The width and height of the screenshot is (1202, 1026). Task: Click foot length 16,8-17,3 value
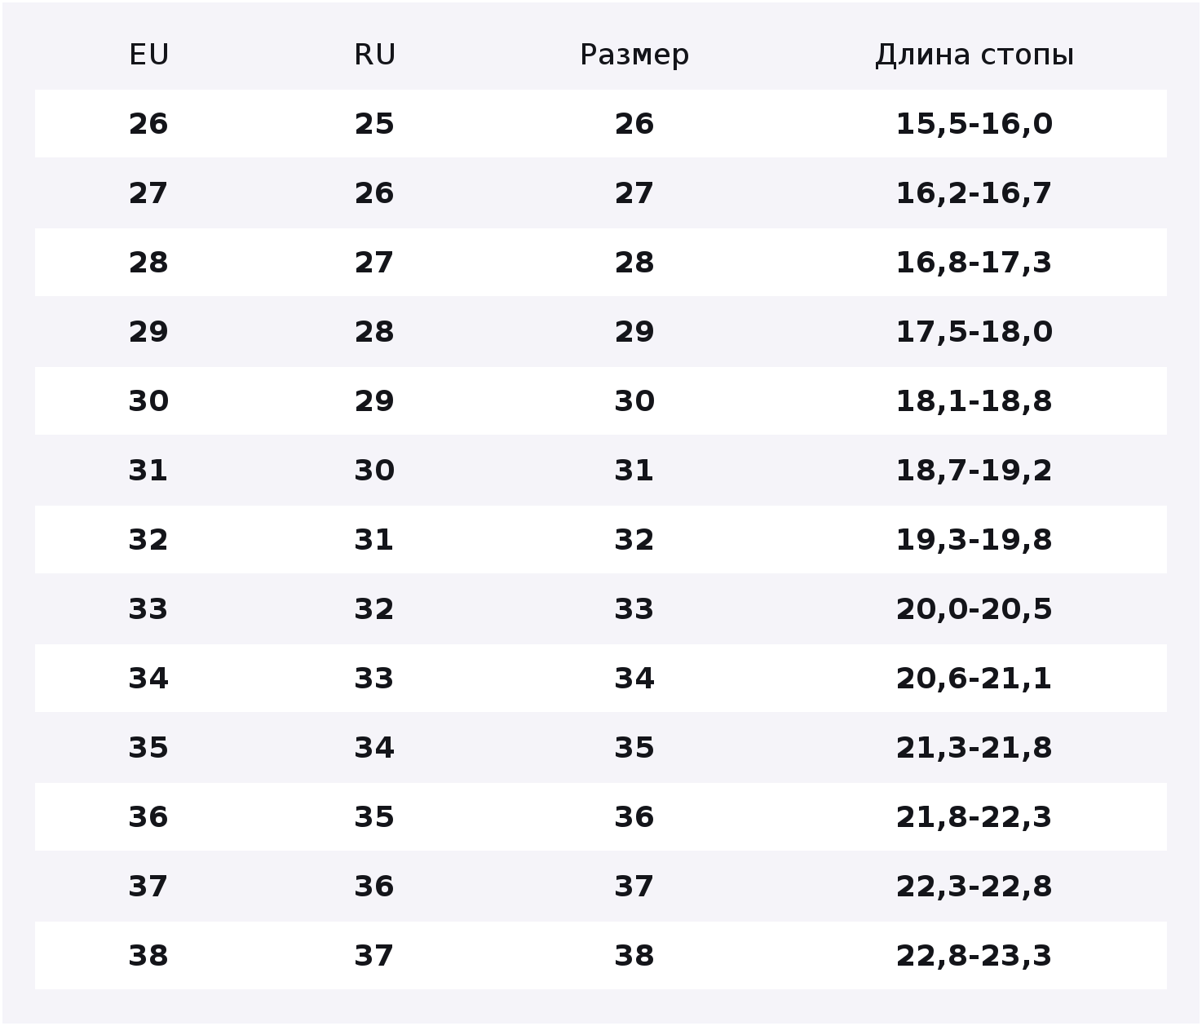coord(974,263)
